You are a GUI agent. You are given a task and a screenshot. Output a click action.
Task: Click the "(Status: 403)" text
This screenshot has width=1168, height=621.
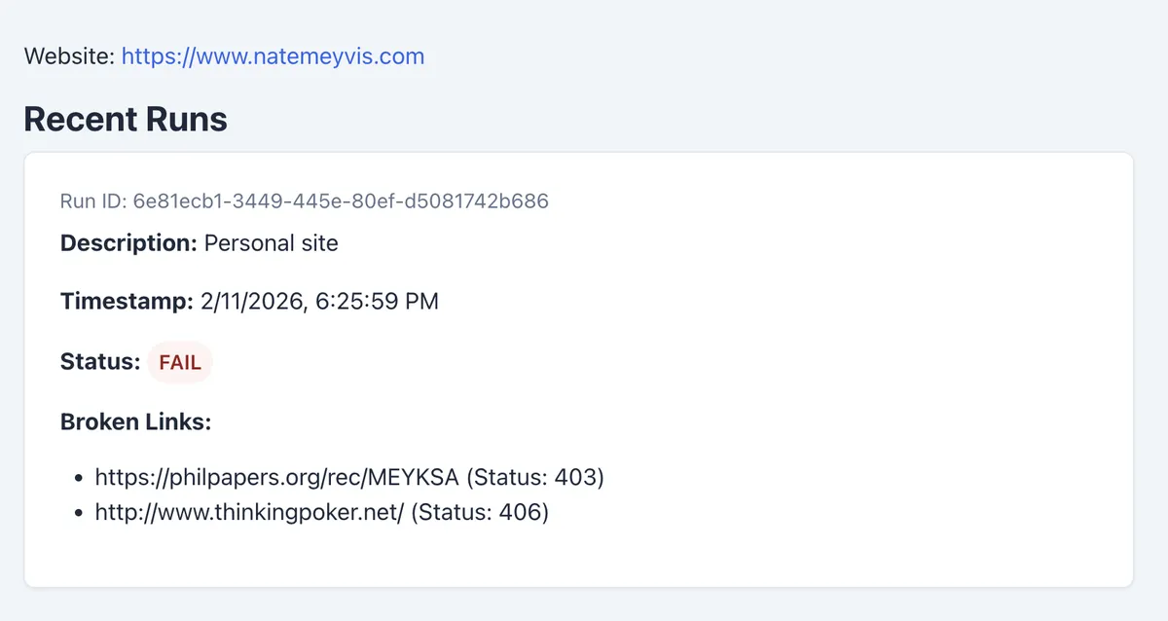coord(536,477)
